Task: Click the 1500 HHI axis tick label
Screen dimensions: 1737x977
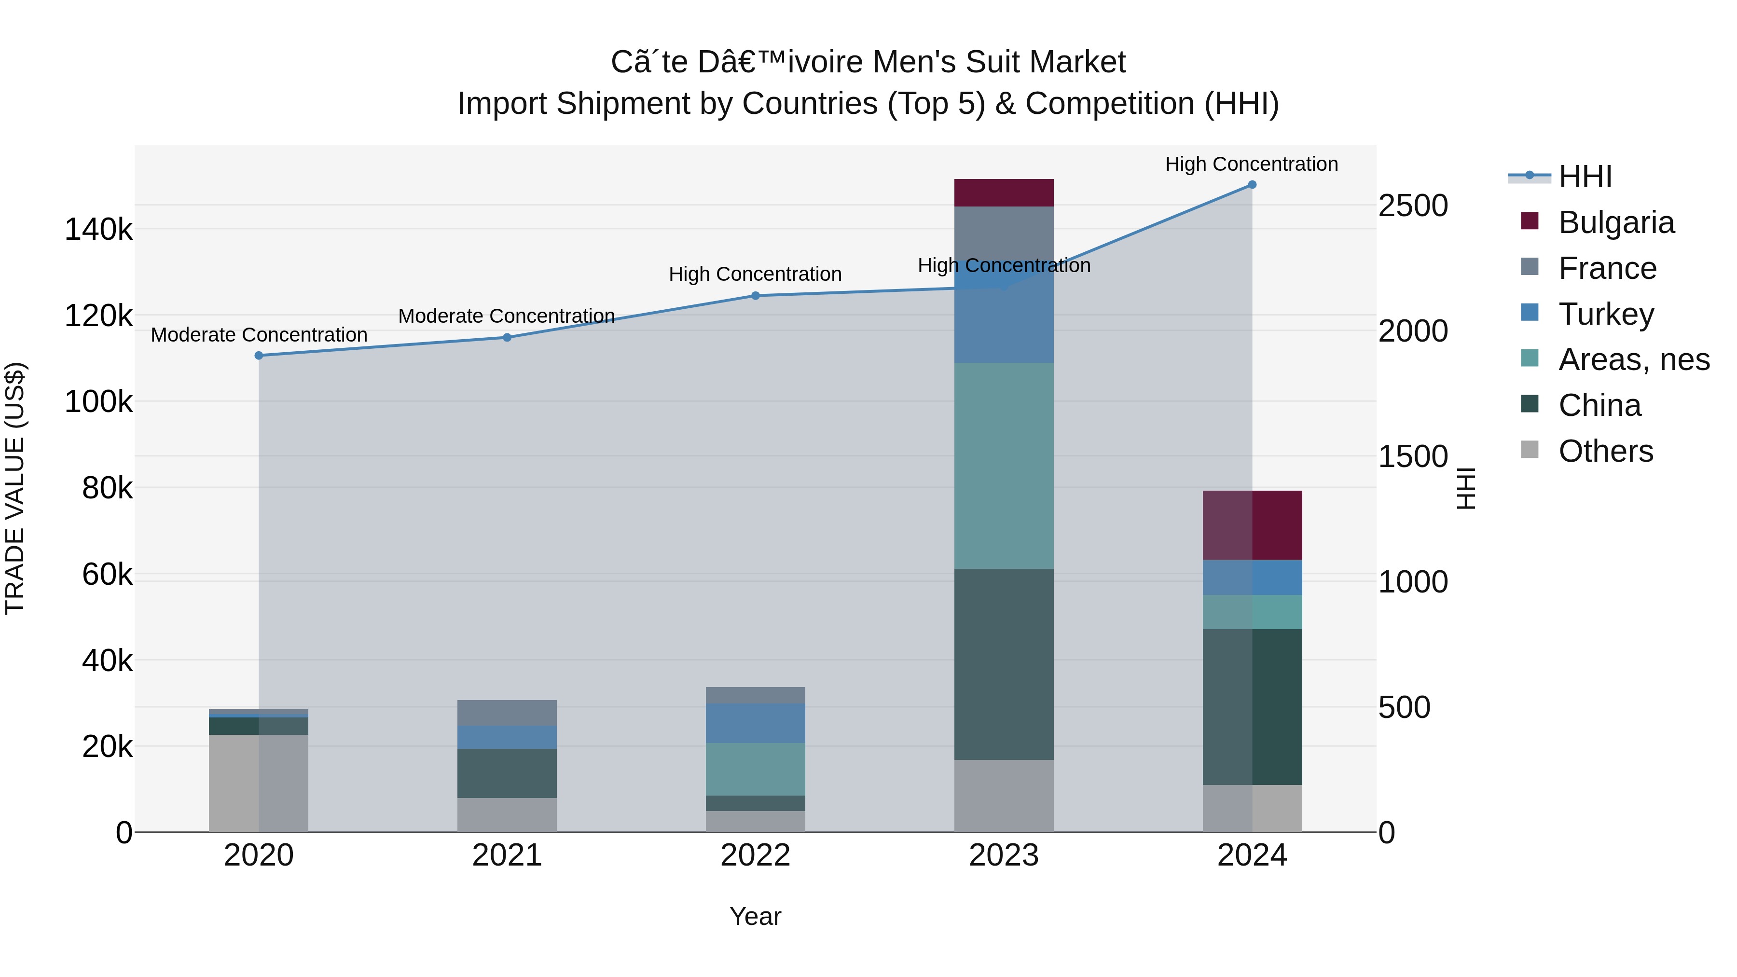Action: pyautogui.click(x=1413, y=456)
